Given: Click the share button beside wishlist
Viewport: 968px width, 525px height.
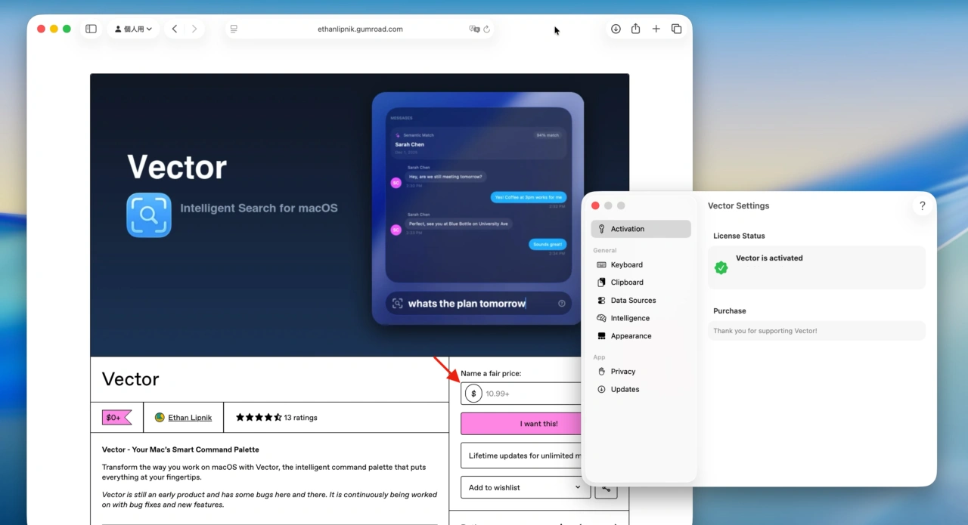Looking at the screenshot, I should [606, 487].
